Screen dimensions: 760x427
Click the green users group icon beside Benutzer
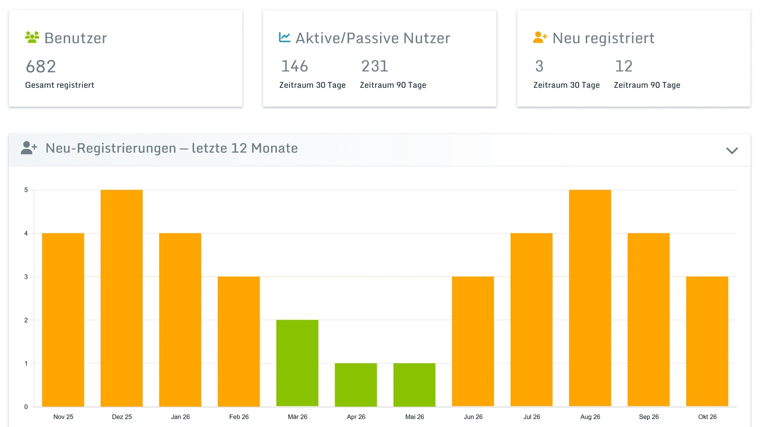click(32, 37)
